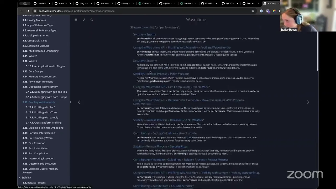Open the site information icon in address bar
The width and height of the screenshot is (336, 189).
click(35, 11)
